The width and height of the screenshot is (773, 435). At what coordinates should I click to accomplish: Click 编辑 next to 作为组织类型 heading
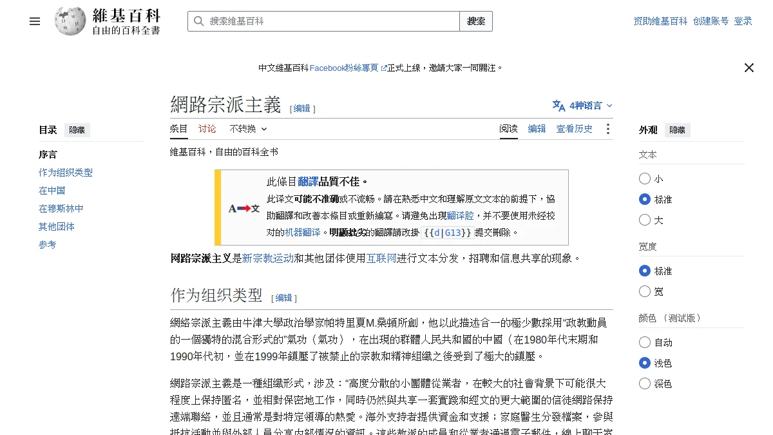coord(283,298)
